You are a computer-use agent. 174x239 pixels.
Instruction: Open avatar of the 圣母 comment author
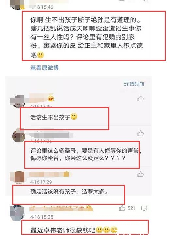[x=19, y=135]
